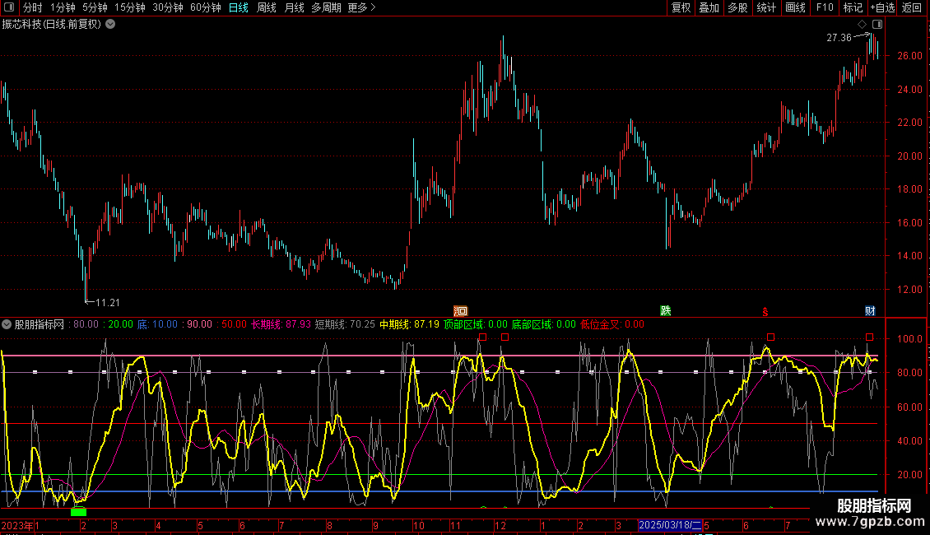Image resolution: width=930 pixels, height=535 pixels.
Task: Click the 复权 button
Action: click(681, 7)
